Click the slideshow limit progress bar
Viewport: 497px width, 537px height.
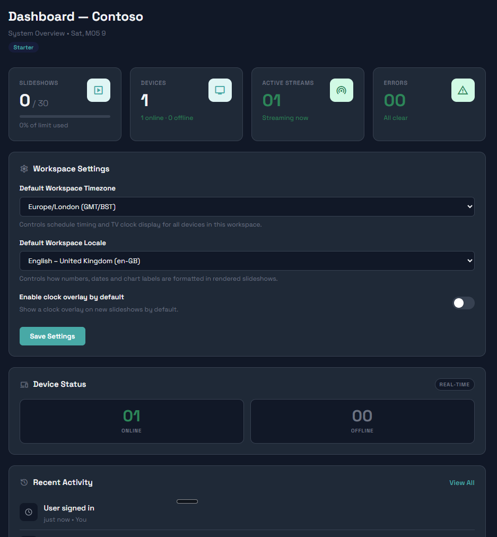[65, 116]
